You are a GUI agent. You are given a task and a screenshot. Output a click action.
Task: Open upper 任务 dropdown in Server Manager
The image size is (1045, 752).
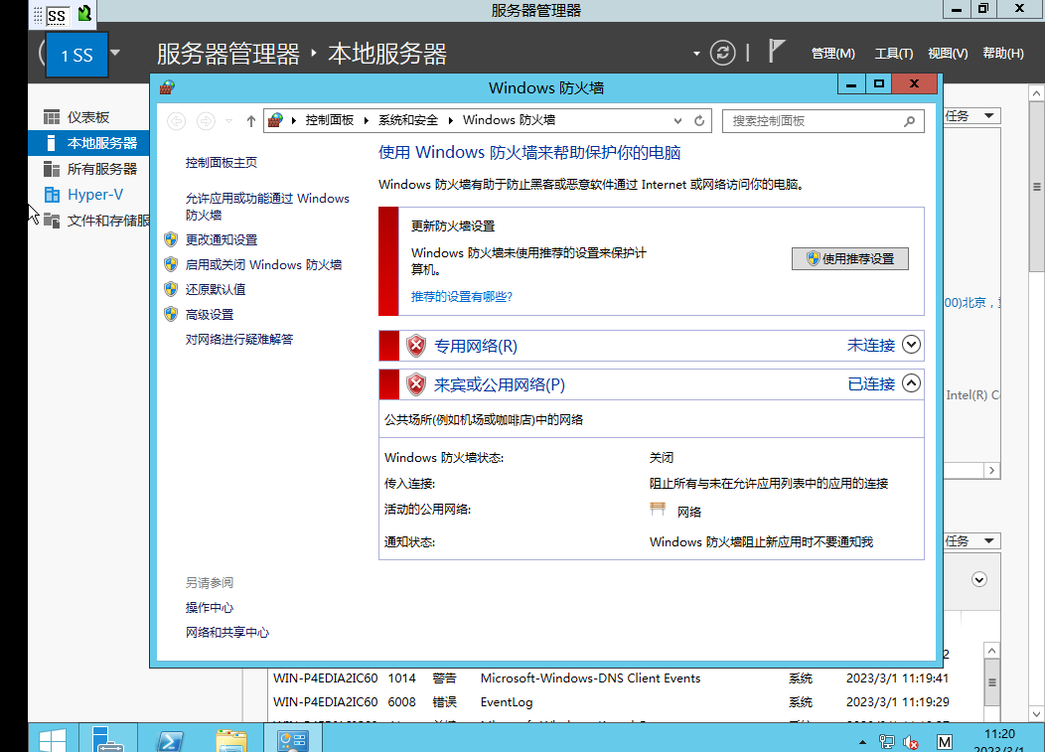(x=971, y=116)
